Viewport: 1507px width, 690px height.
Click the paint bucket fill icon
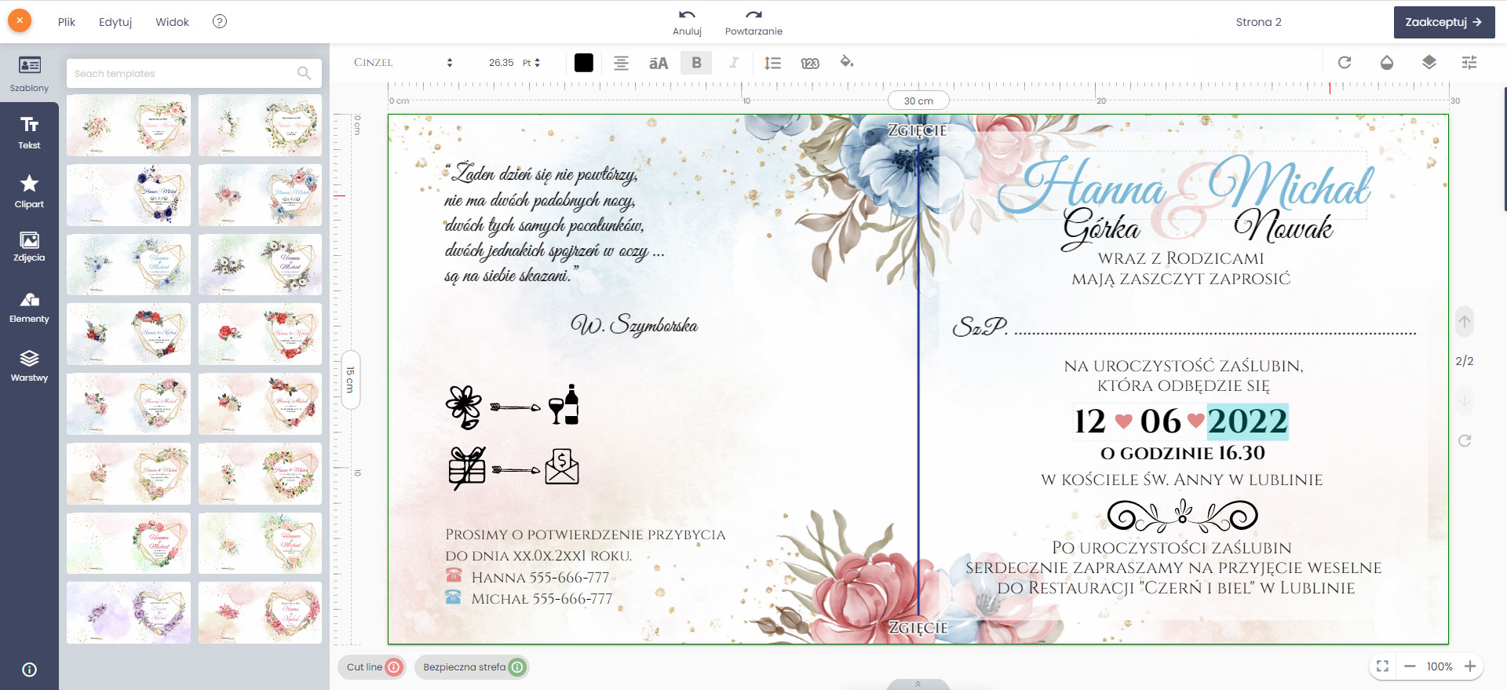[846, 62]
